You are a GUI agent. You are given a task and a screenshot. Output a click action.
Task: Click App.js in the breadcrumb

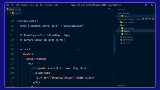coord(17,13)
